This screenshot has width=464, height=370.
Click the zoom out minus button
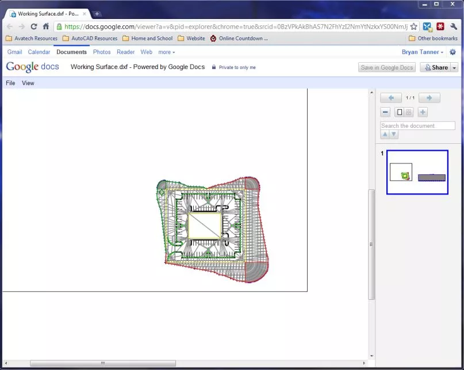(385, 112)
